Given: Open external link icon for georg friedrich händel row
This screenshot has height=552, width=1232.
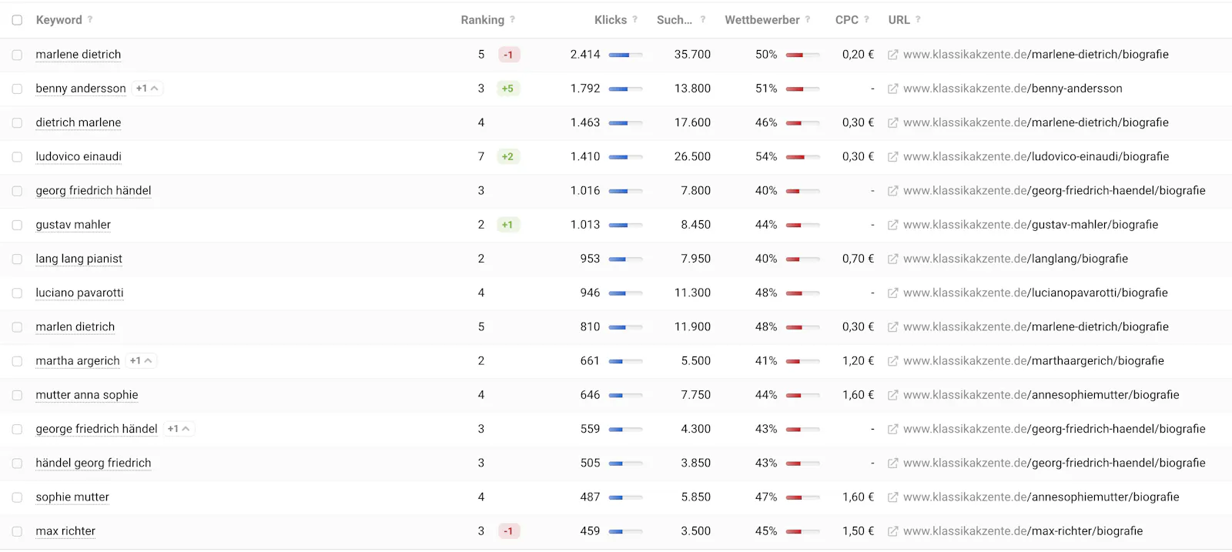Looking at the screenshot, I should [x=892, y=191].
